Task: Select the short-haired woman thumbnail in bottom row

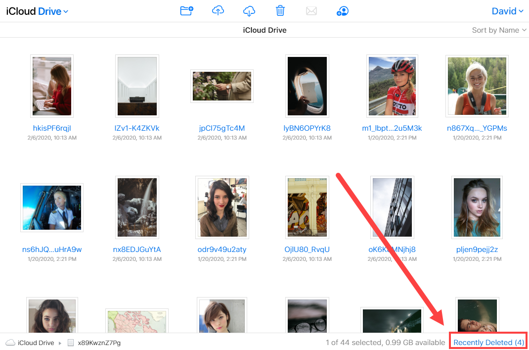Action: coord(222,315)
